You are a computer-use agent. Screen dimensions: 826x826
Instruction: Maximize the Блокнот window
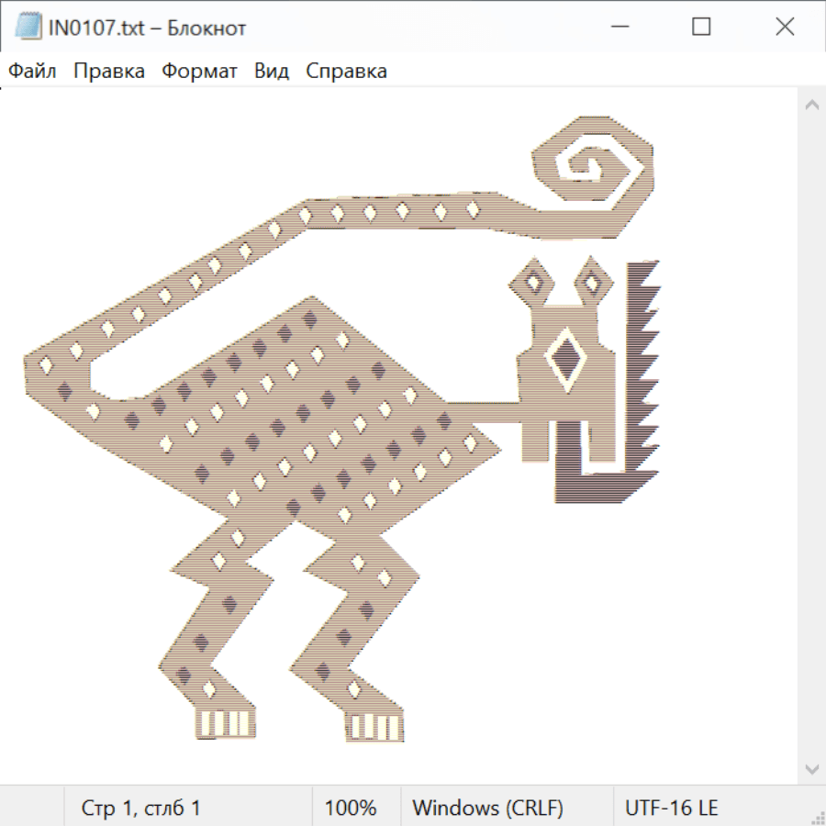tap(701, 28)
